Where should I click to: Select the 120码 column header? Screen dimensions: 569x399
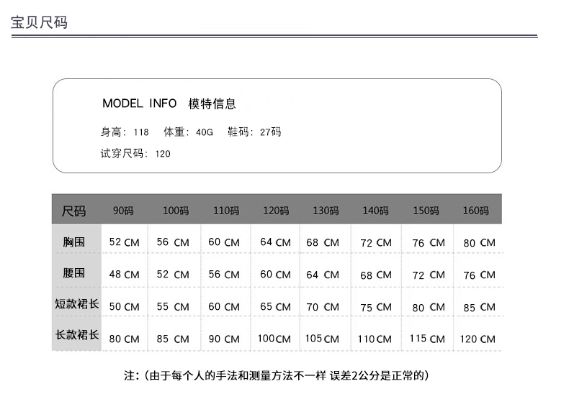click(x=276, y=211)
